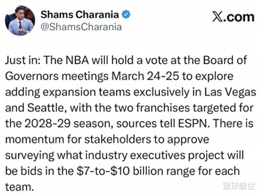Click the display name Shams Charania
Image resolution: width=259 pixels, height=195 pixels.
[80, 15]
